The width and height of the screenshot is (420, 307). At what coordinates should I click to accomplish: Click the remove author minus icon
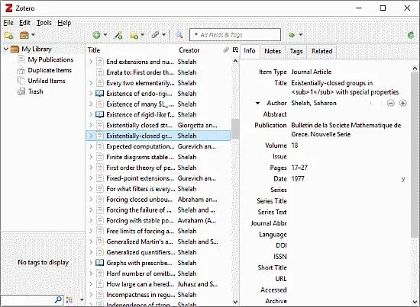tap(391, 103)
